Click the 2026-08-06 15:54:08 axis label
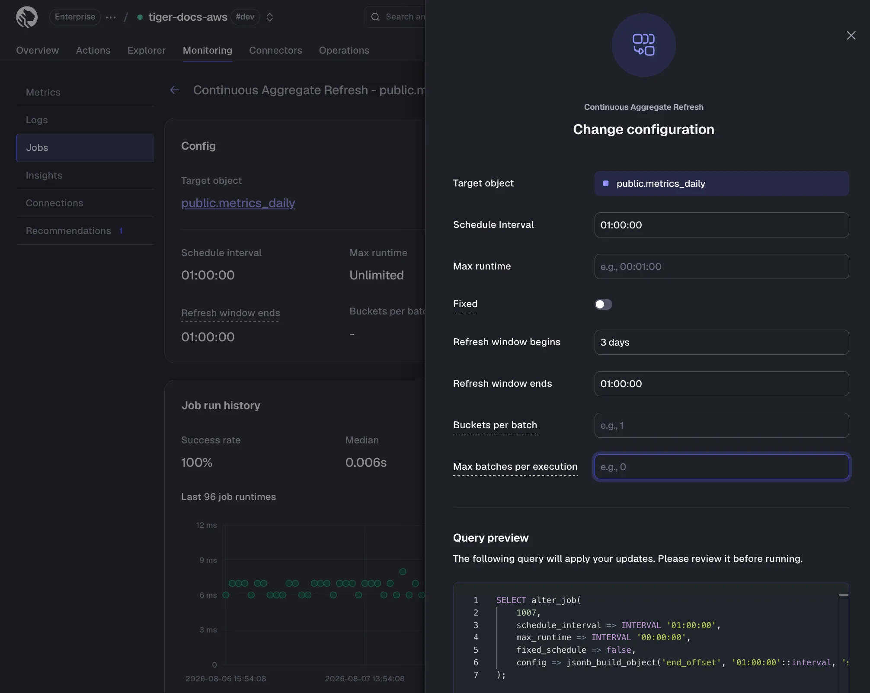Image resolution: width=870 pixels, height=693 pixels. tap(226, 678)
